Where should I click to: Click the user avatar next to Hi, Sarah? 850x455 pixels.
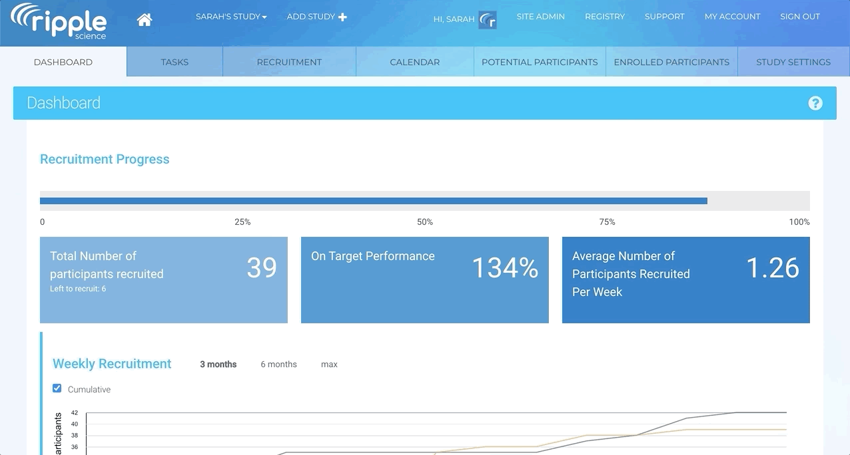pos(488,20)
